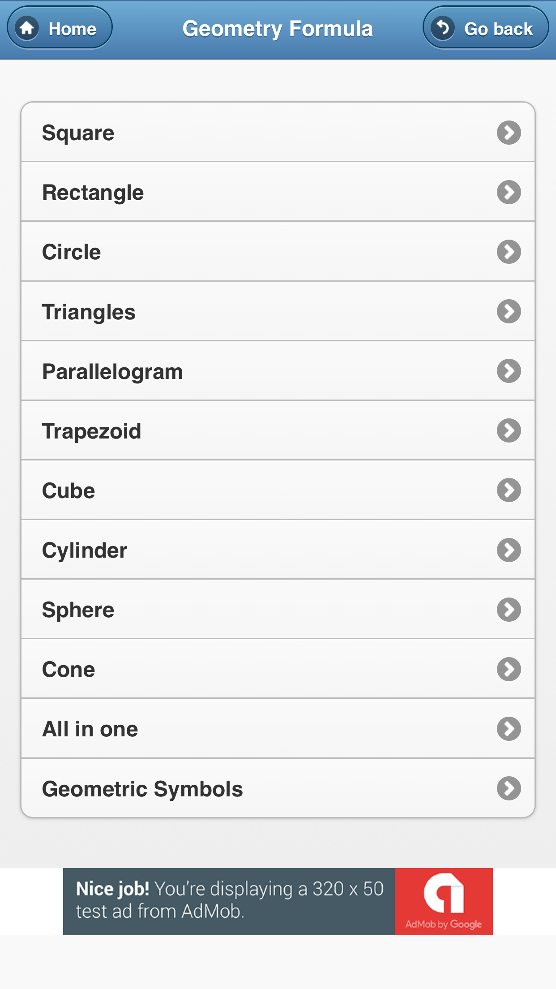Tap the Home house icon
The width and height of the screenshot is (556, 989).
click(27, 28)
